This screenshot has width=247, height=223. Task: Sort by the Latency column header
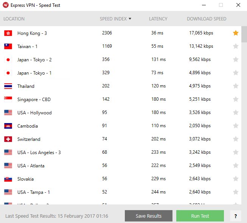click(158, 19)
